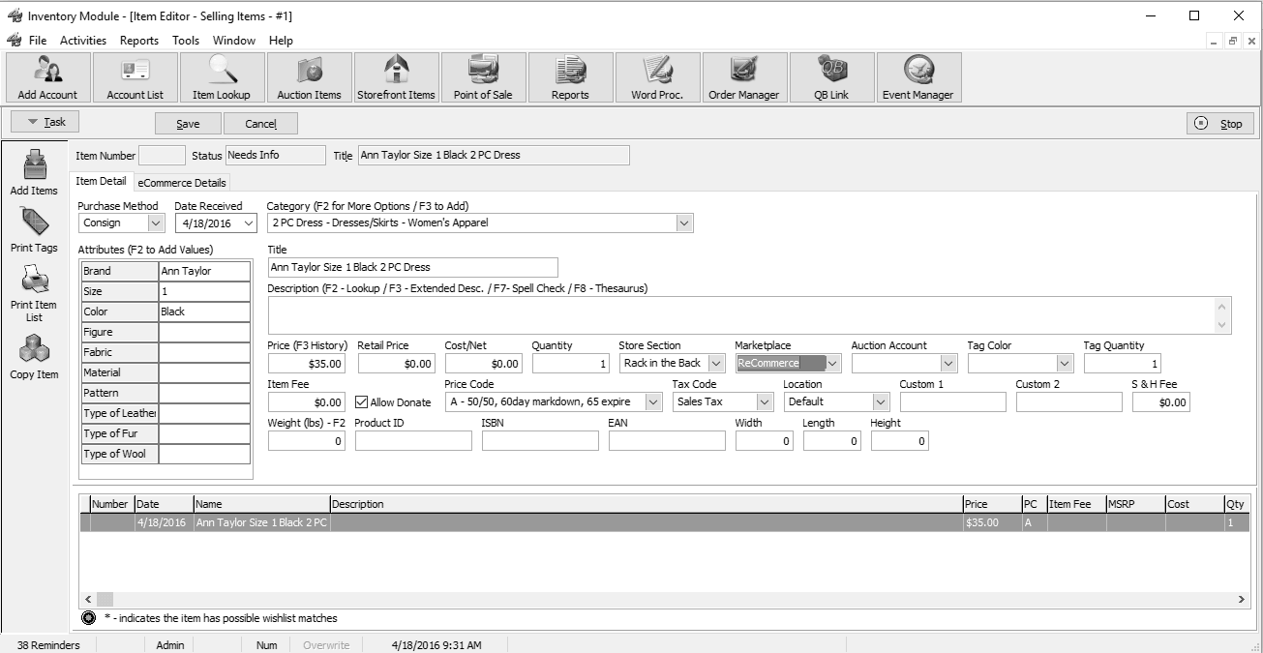Switch to the Item Detail tab
This screenshot has height=653, width=1263.
click(x=101, y=181)
